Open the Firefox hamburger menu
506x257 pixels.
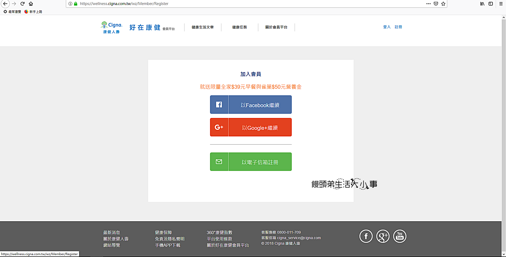(501, 4)
